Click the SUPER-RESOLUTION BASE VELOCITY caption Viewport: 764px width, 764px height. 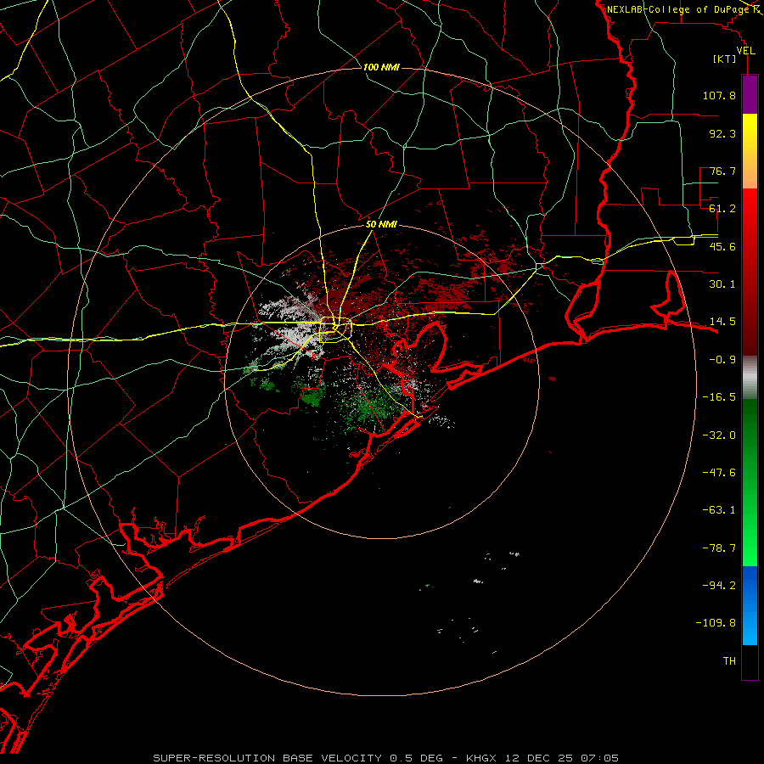coord(267,758)
